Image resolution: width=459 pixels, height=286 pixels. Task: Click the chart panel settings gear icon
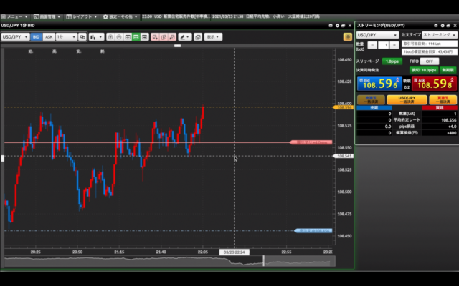(x=337, y=26)
